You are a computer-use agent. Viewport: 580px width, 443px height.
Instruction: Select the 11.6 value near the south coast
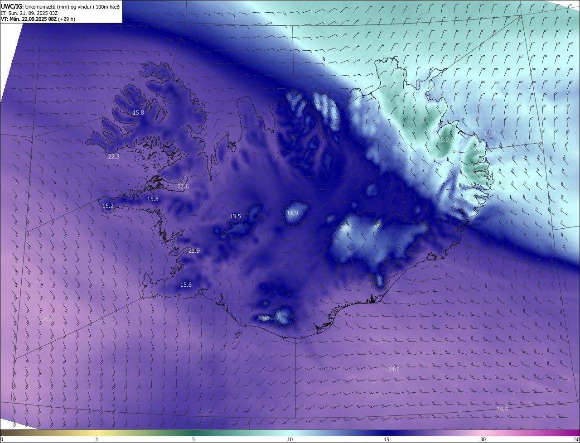click(264, 318)
